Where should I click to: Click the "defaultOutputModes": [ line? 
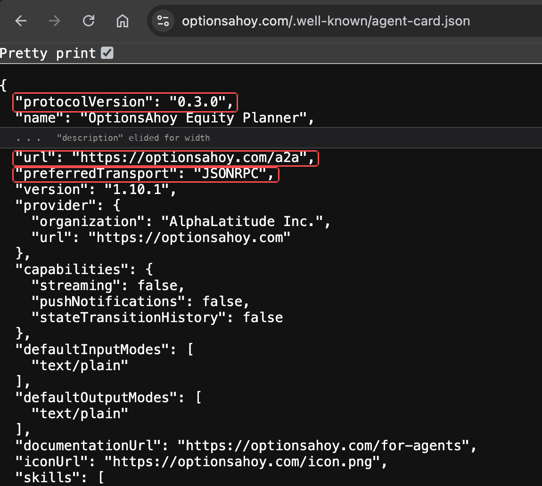108,398
